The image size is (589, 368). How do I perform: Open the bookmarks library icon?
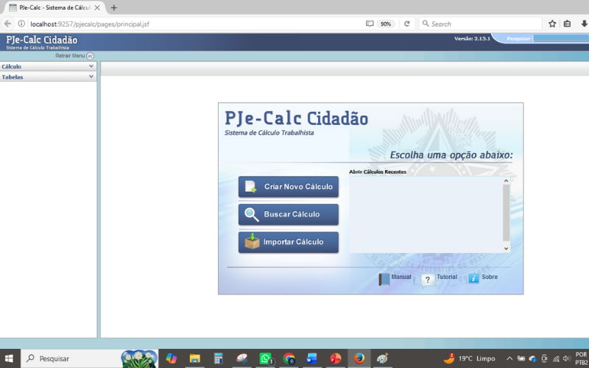click(567, 24)
